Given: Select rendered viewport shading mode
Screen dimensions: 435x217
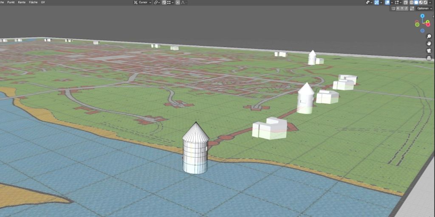Looking at the screenshot, I should coord(426,3).
